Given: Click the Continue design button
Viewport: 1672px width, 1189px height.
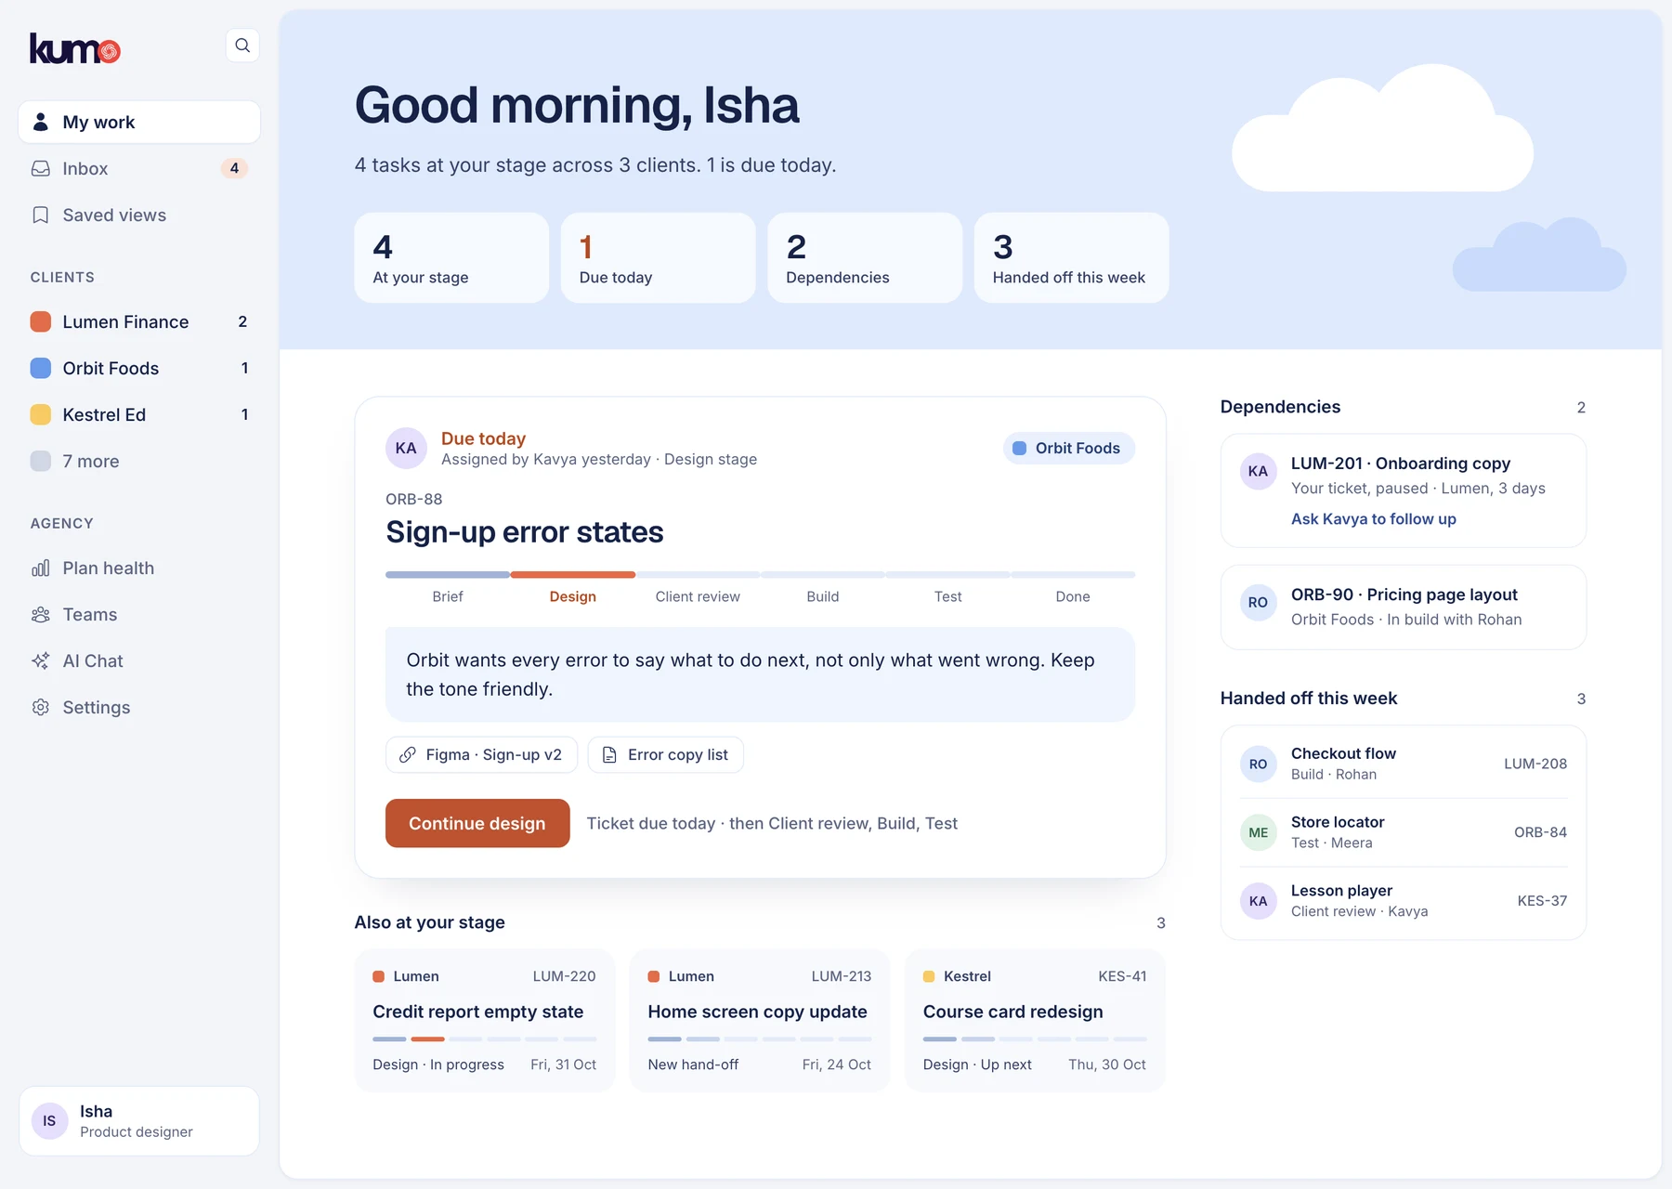Looking at the screenshot, I should coord(477,823).
